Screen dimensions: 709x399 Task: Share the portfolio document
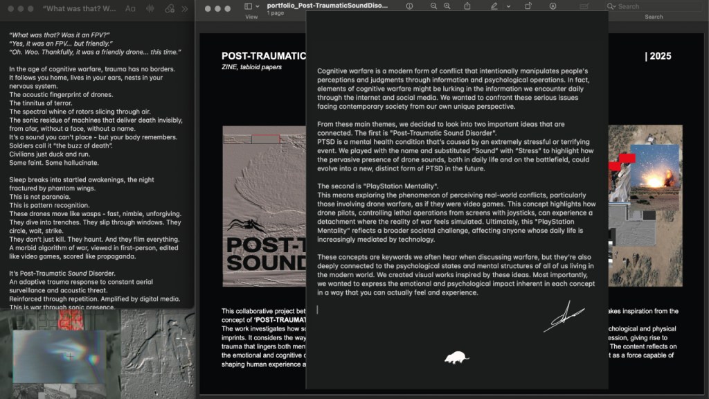467,6
